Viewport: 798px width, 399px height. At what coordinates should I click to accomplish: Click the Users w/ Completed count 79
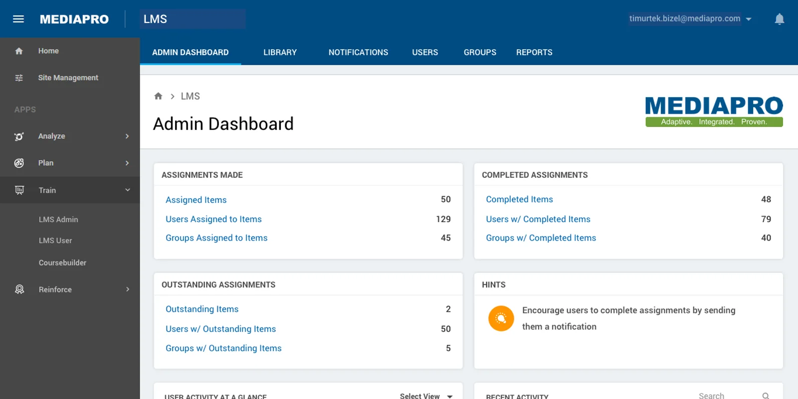point(766,219)
